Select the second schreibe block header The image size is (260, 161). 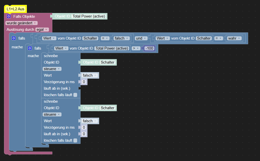(51, 101)
